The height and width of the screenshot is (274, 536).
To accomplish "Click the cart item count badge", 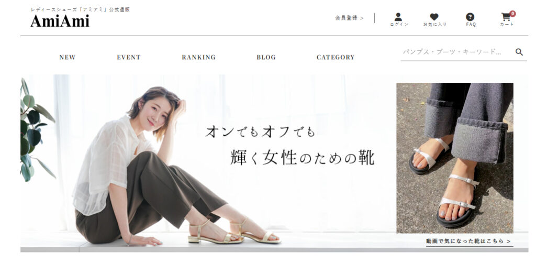I will (x=512, y=14).
